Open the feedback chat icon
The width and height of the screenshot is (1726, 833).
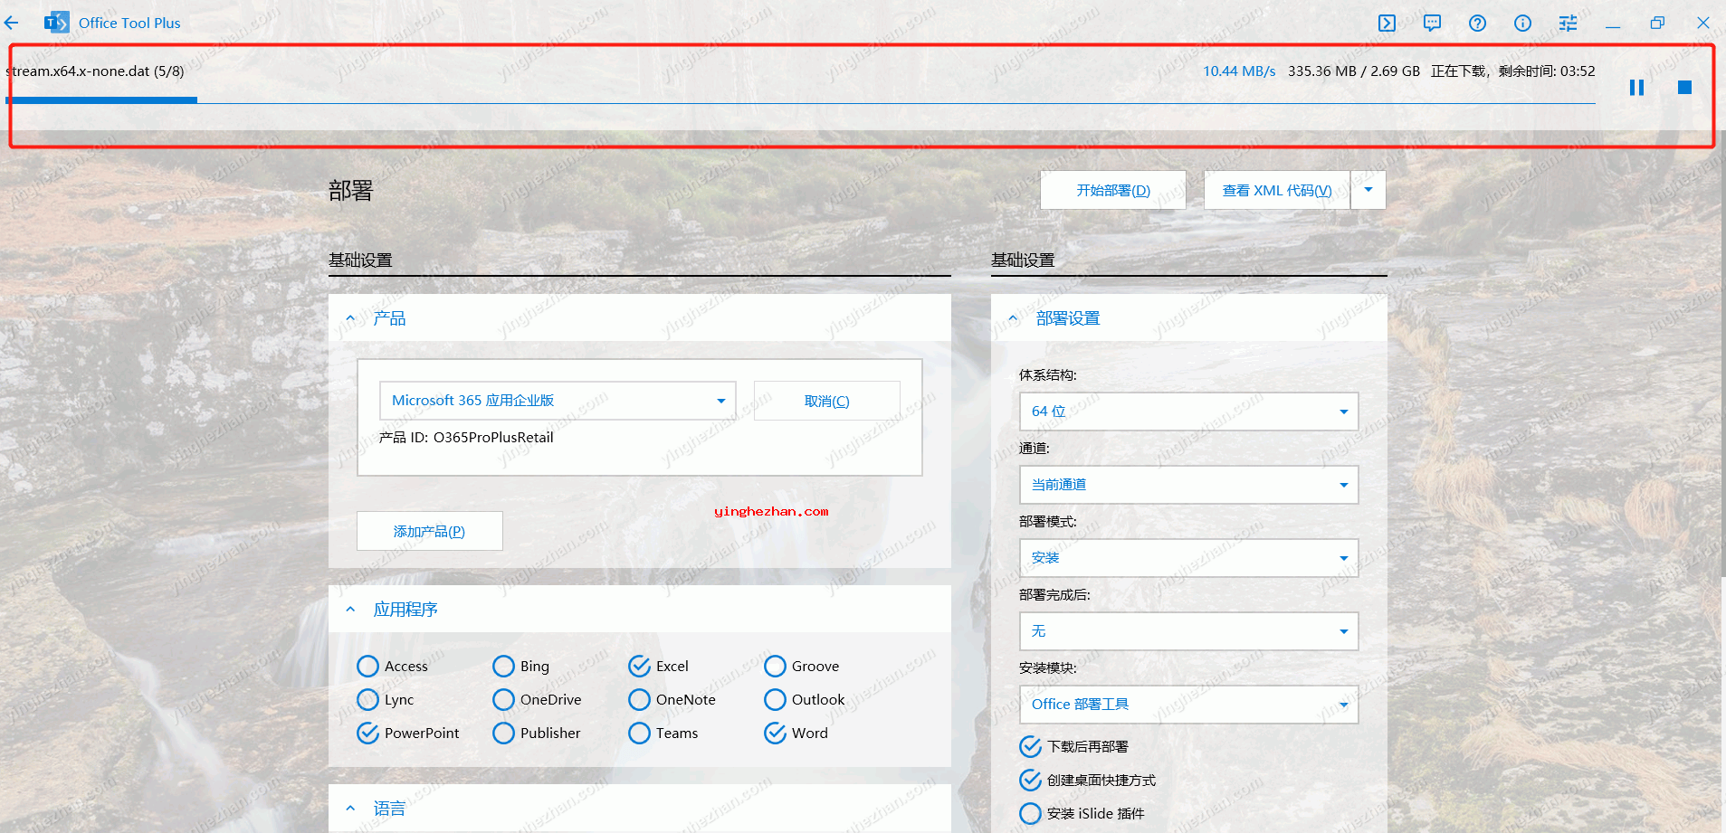(1432, 23)
